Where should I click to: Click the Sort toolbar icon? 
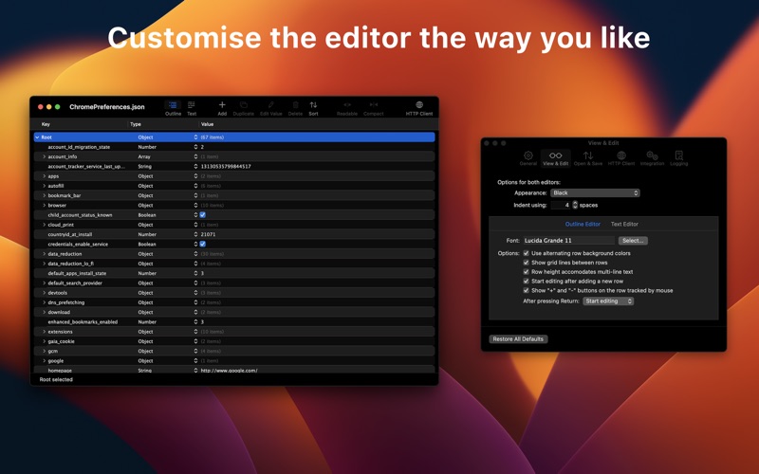pyautogui.click(x=314, y=108)
